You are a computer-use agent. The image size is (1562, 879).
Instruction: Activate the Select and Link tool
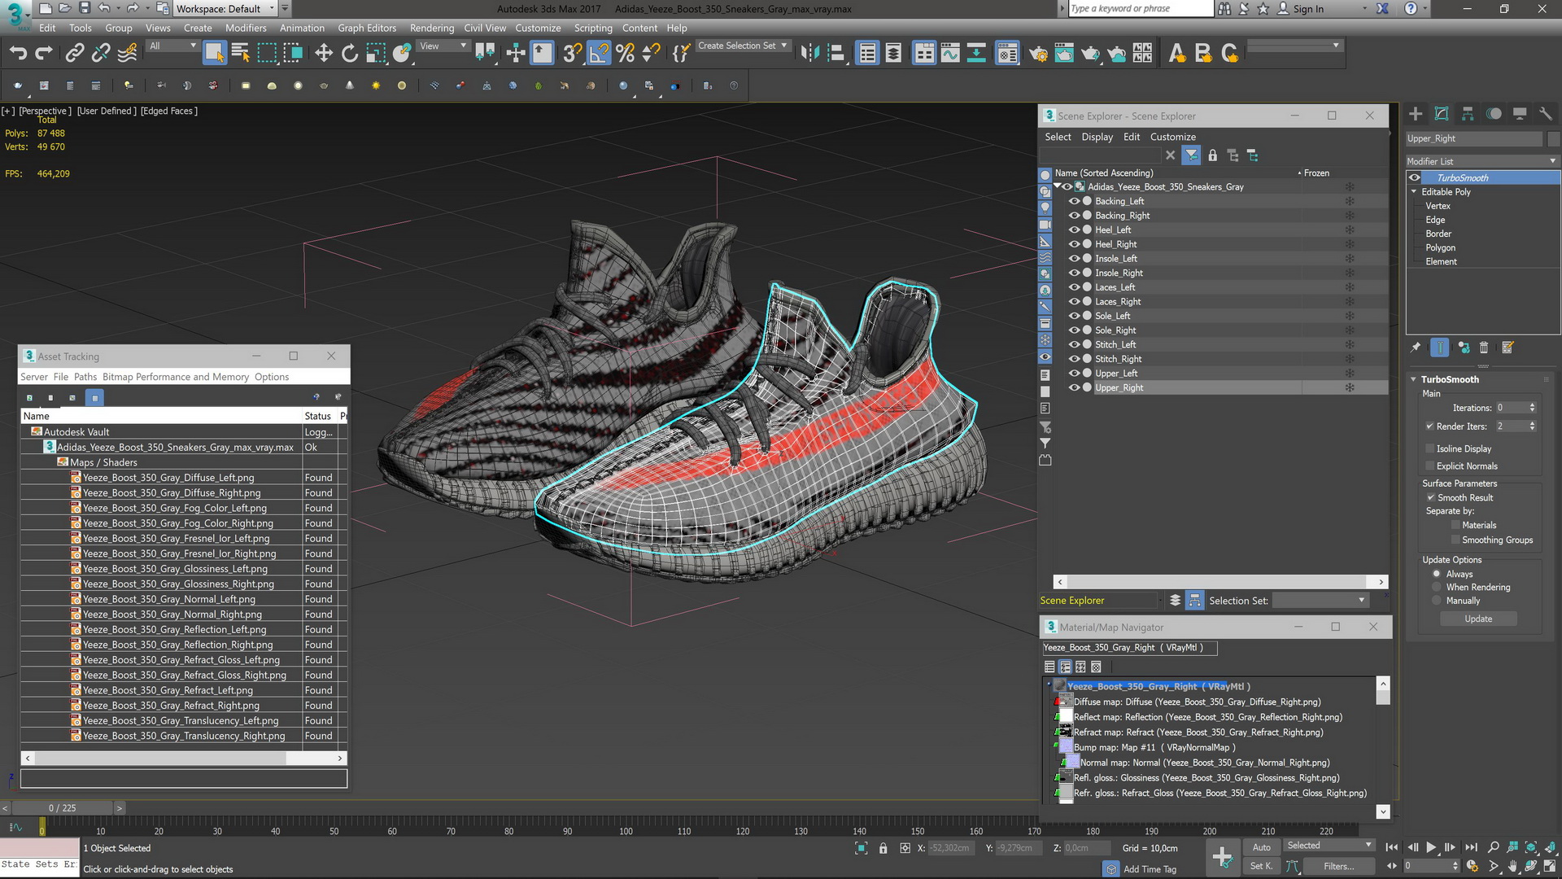(x=74, y=54)
